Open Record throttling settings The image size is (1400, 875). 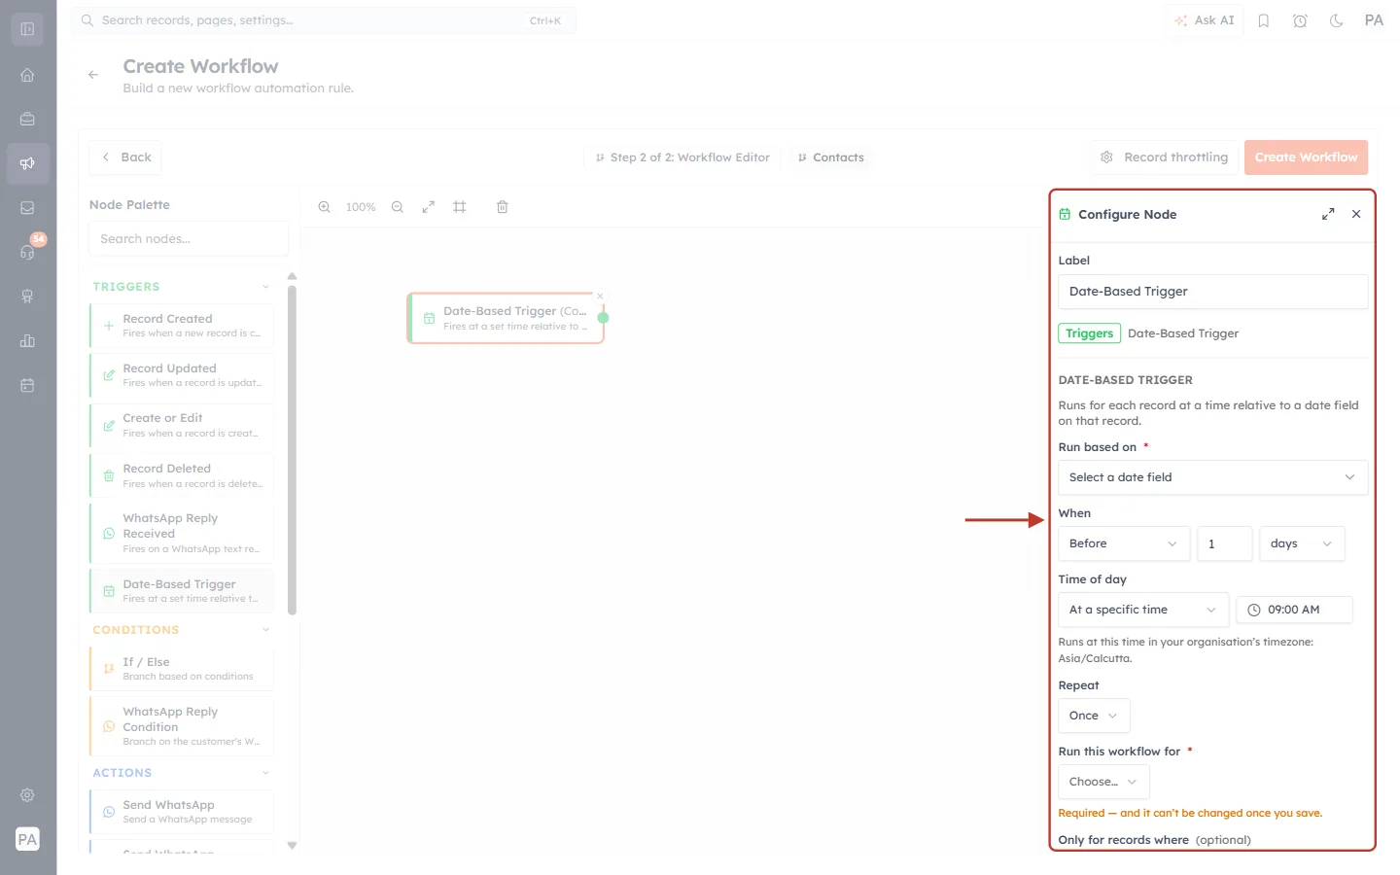1164,157
